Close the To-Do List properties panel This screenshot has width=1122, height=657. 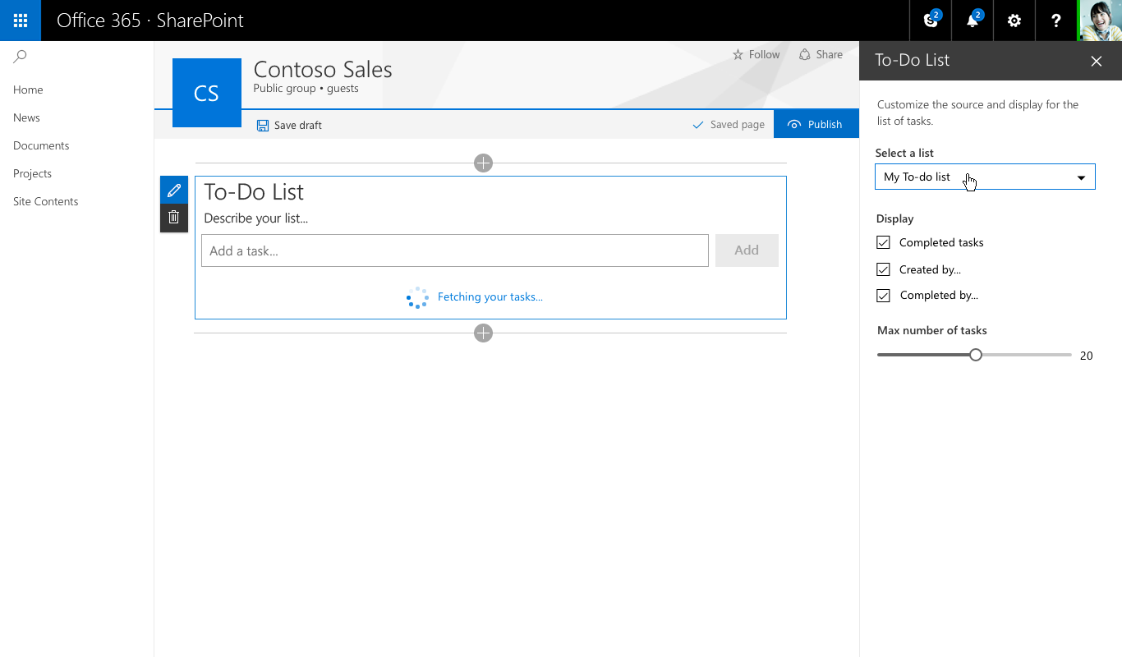pyautogui.click(x=1097, y=61)
